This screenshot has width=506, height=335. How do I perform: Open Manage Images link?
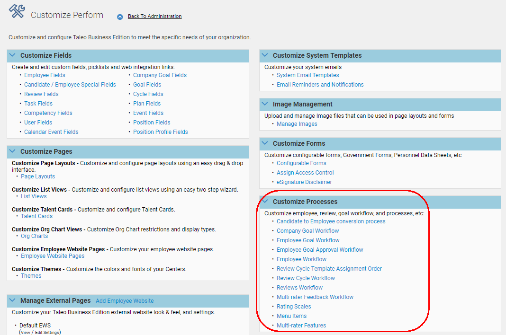(x=297, y=124)
